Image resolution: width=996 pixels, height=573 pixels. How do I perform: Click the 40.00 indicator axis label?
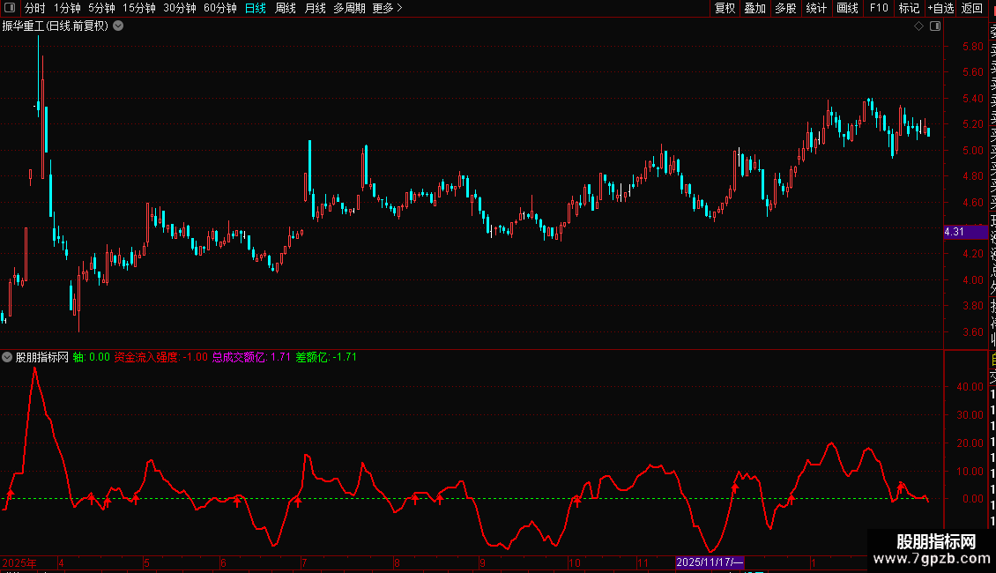pyautogui.click(x=970, y=386)
